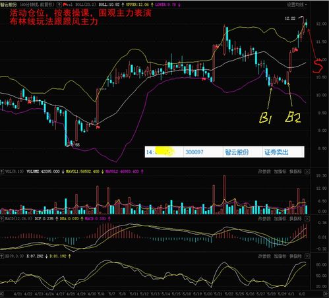329x298 pixels.
Task: Close the KD indicator panel
Action: (307, 256)
